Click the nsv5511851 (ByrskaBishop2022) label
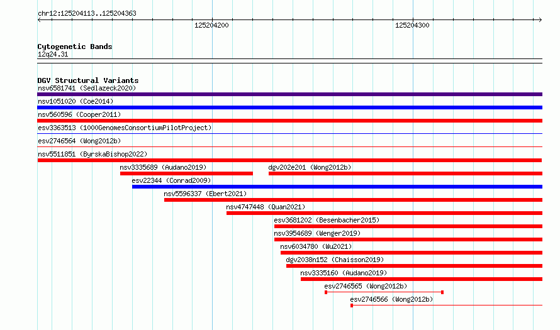Screen dimensions: 560x330 (92, 154)
